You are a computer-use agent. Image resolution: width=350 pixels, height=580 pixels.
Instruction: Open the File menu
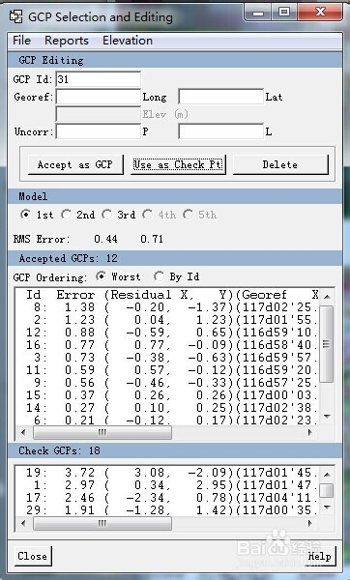pos(21,40)
